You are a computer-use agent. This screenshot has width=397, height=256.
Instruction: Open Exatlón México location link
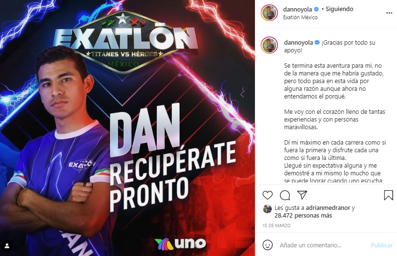pyautogui.click(x=300, y=17)
